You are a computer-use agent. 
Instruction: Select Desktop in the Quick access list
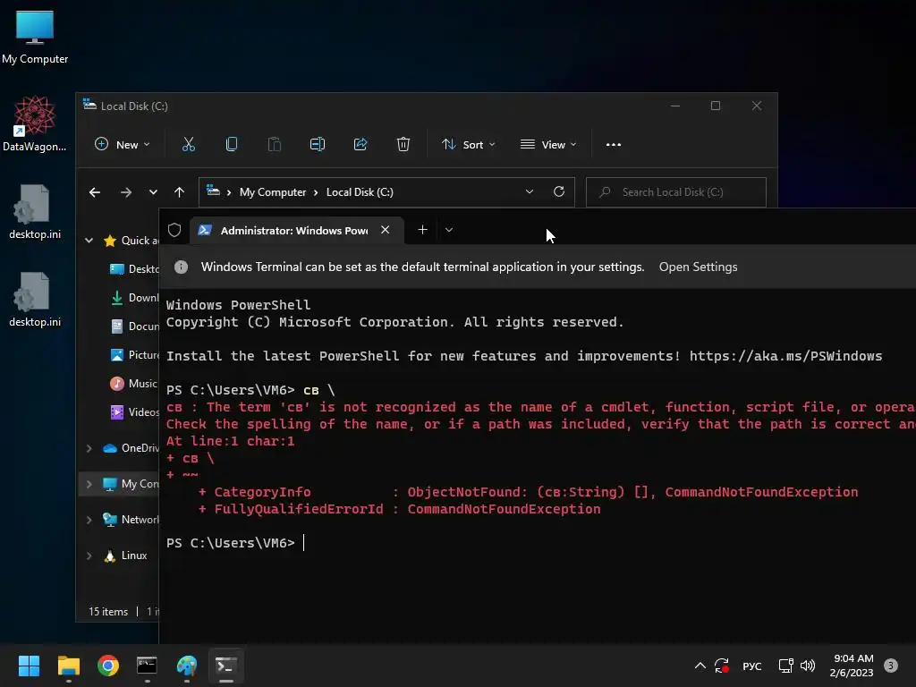[134, 268]
